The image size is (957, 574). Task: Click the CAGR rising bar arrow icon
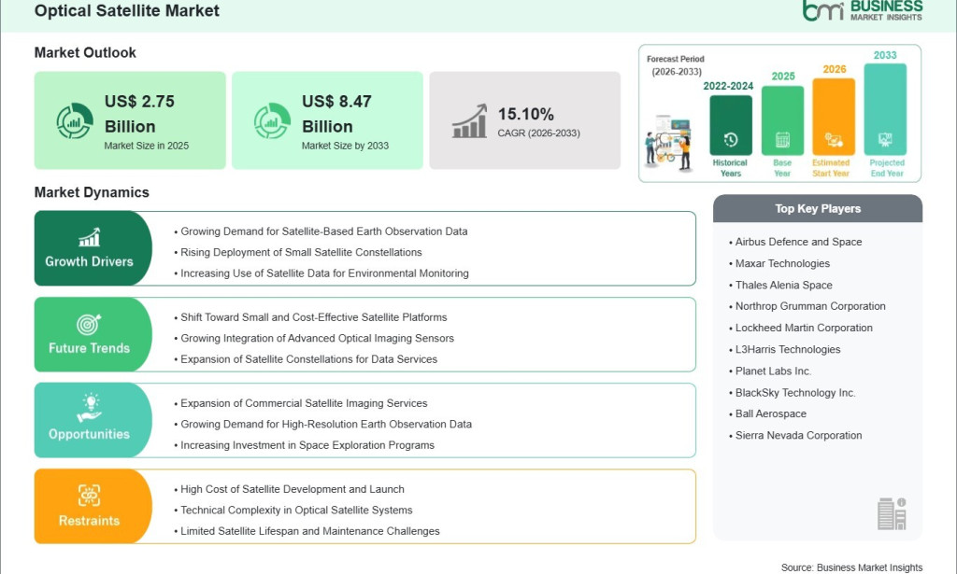point(469,120)
